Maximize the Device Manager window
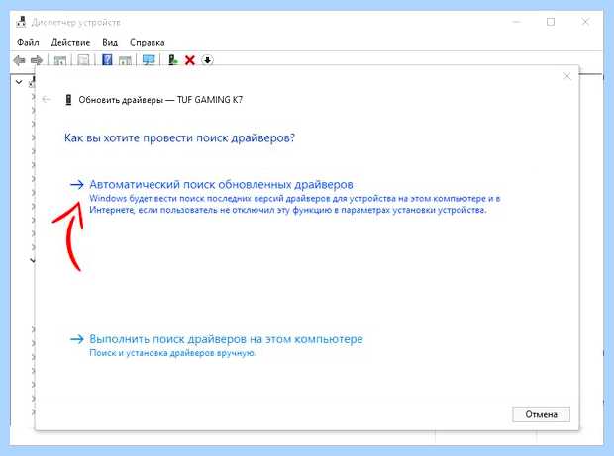The image size is (614, 456). click(551, 22)
